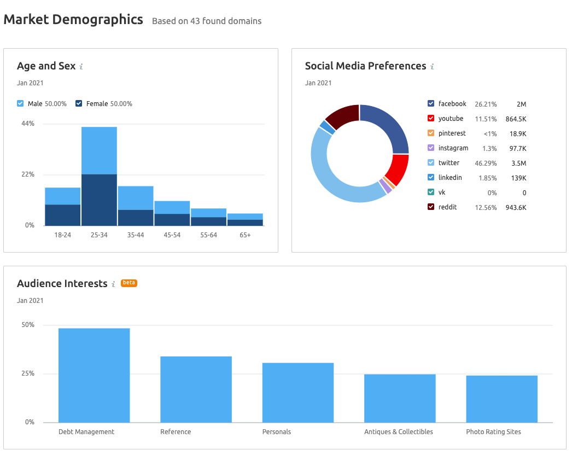Screen dimensions: 572x456
Task: Click info icon beside Social Media Preferences
Action: (x=431, y=67)
